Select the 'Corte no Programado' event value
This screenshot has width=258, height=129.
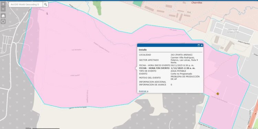click(181, 74)
